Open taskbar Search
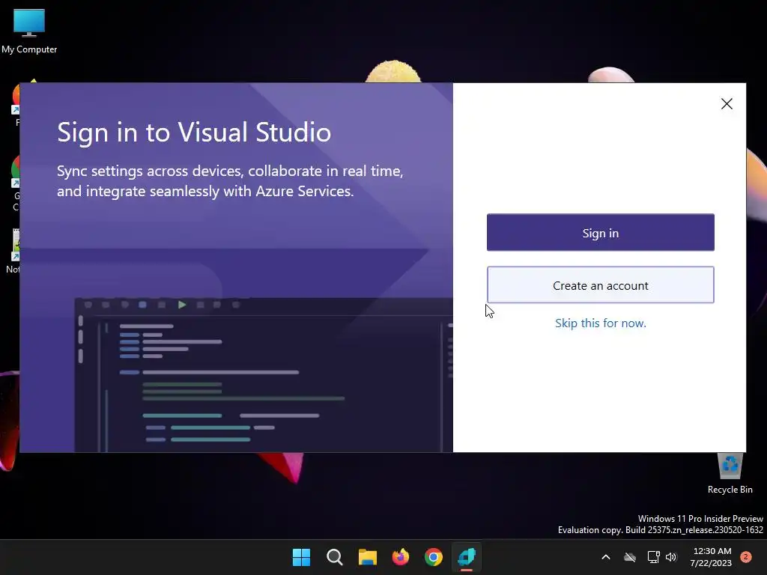Viewport: 767px width, 575px height. point(335,557)
